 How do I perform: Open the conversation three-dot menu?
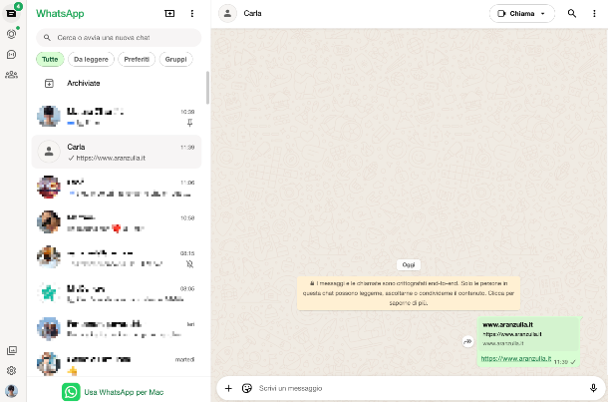594,14
